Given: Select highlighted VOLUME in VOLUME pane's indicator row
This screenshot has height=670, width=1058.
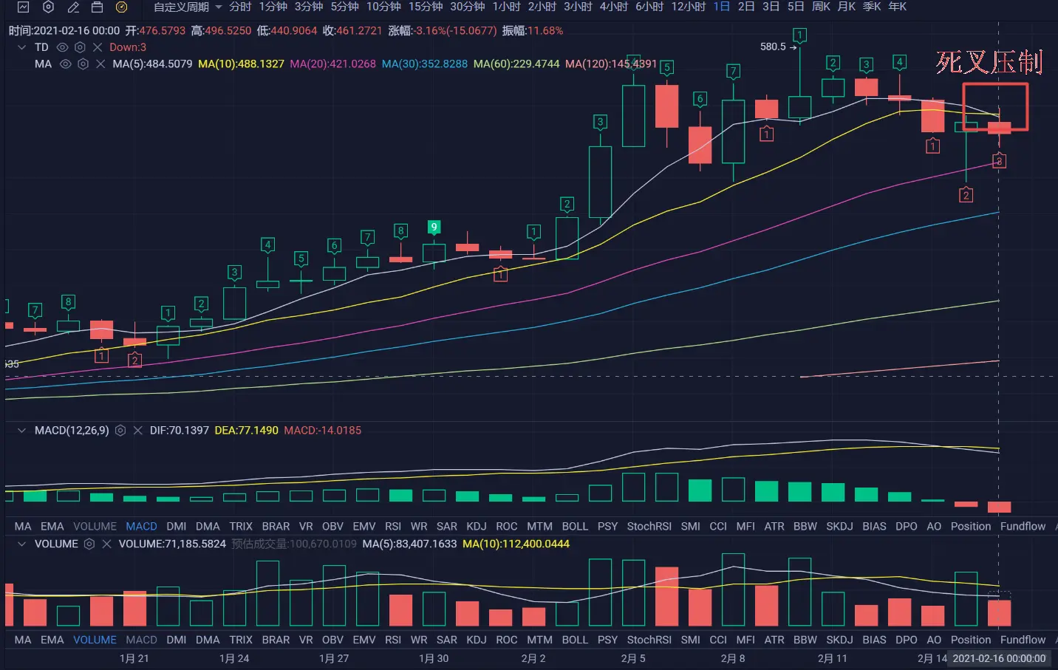Looking at the screenshot, I should pos(95,640).
